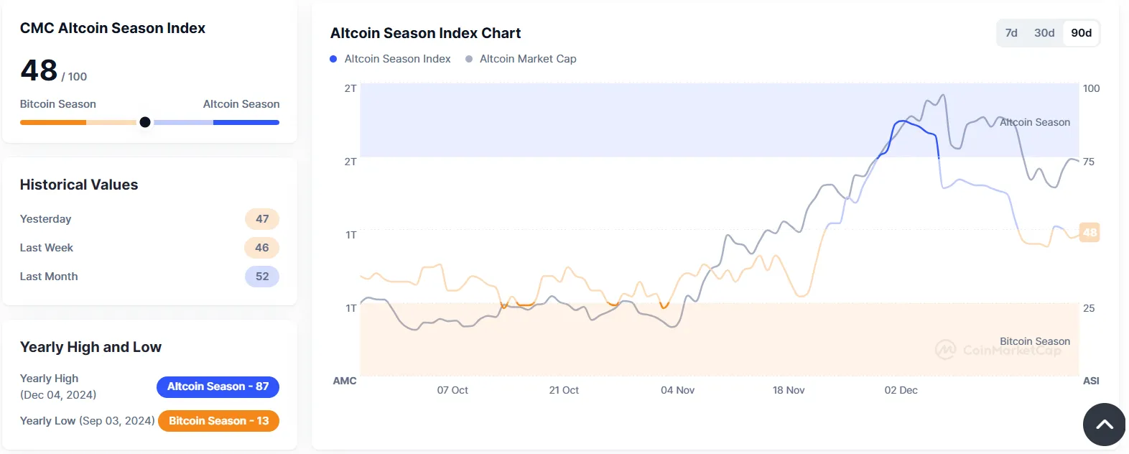Click the Yesterday value 47 badge
Image resolution: width=1129 pixels, height=454 pixels.
[262, 219]
